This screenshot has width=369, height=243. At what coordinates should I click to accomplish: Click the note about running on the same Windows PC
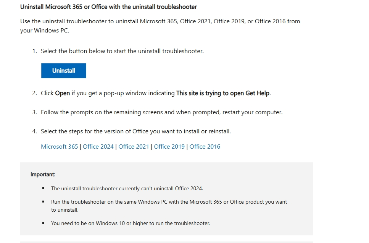coord(169,206)
